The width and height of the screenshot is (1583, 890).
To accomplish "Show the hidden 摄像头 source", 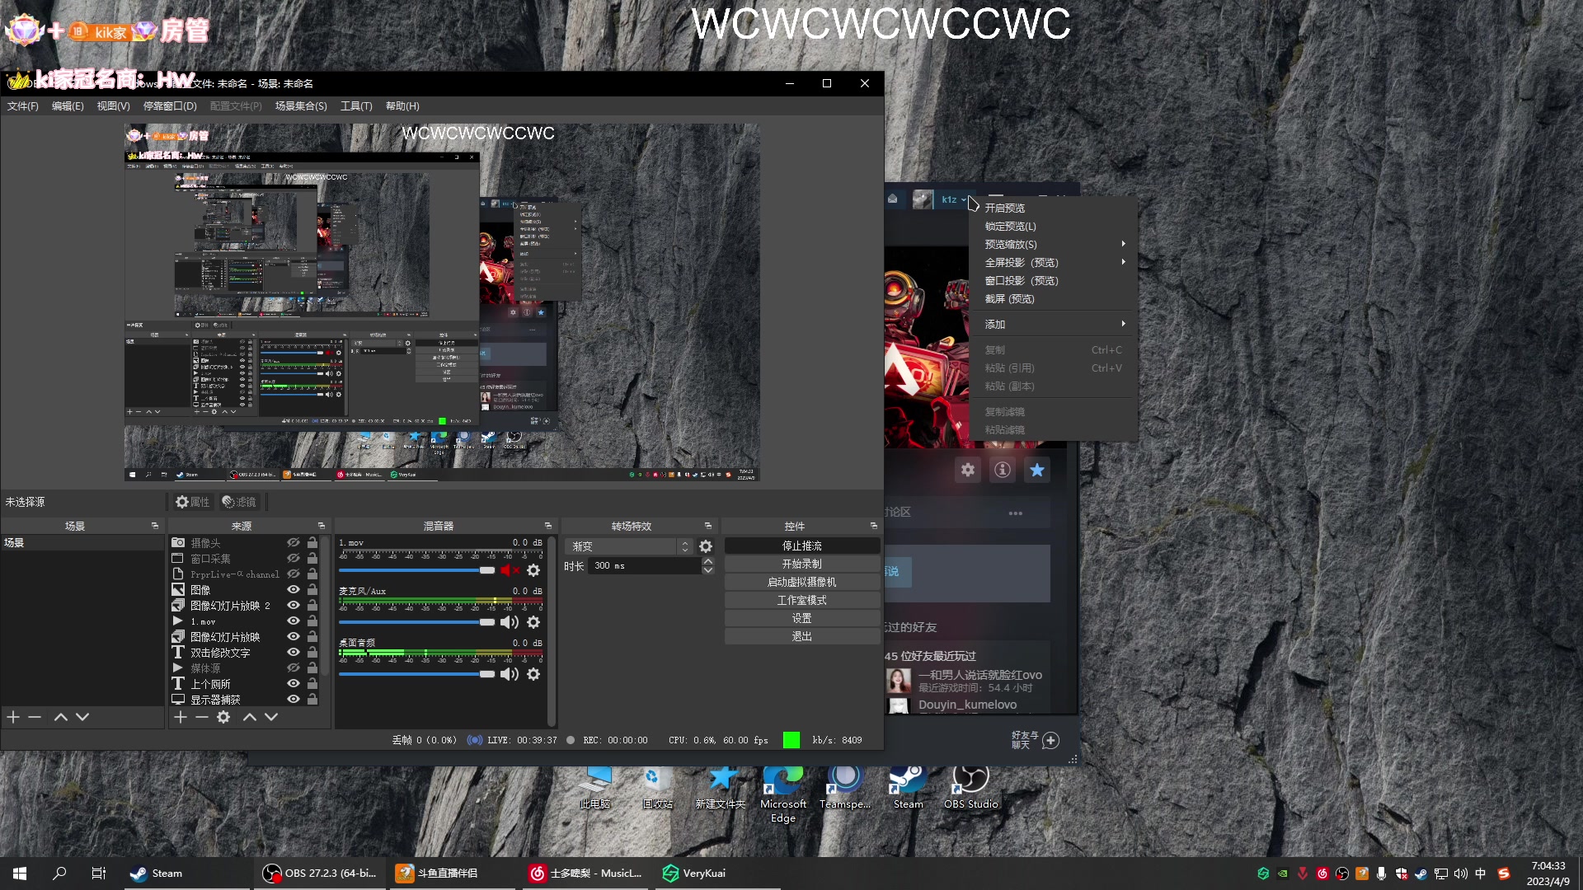I will coord(293,543).
